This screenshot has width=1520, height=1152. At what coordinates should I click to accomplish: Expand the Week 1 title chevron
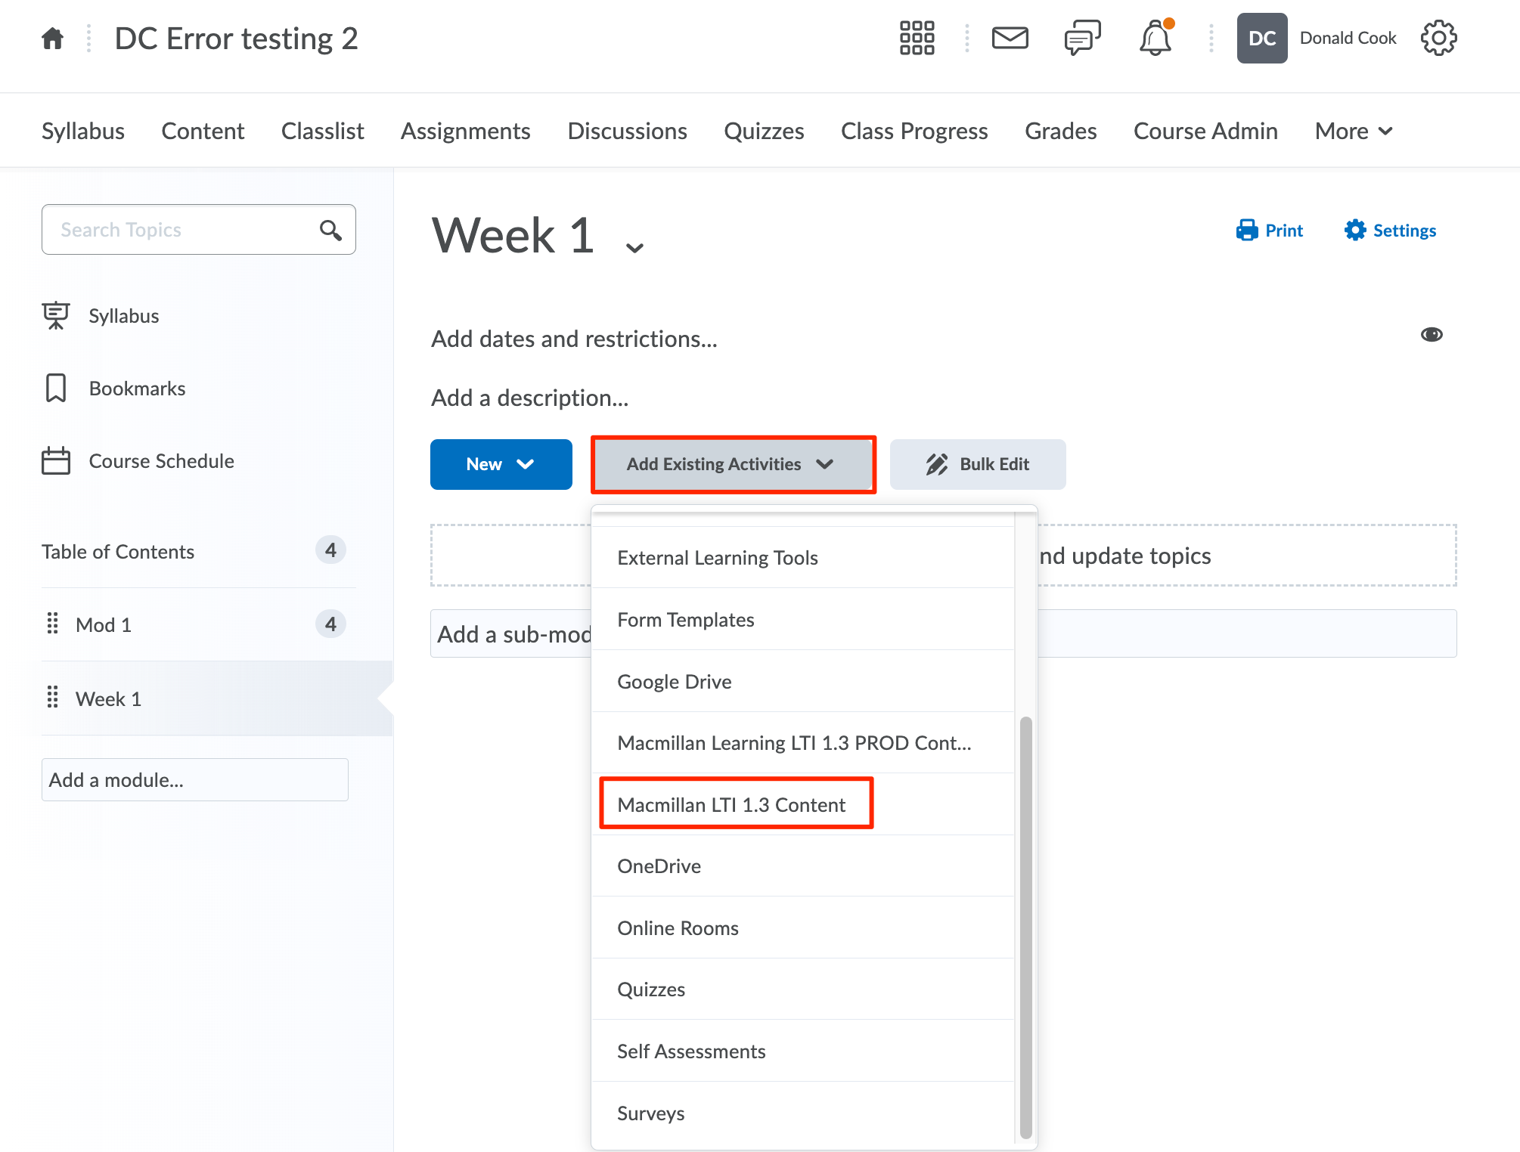tap(634, 247)
